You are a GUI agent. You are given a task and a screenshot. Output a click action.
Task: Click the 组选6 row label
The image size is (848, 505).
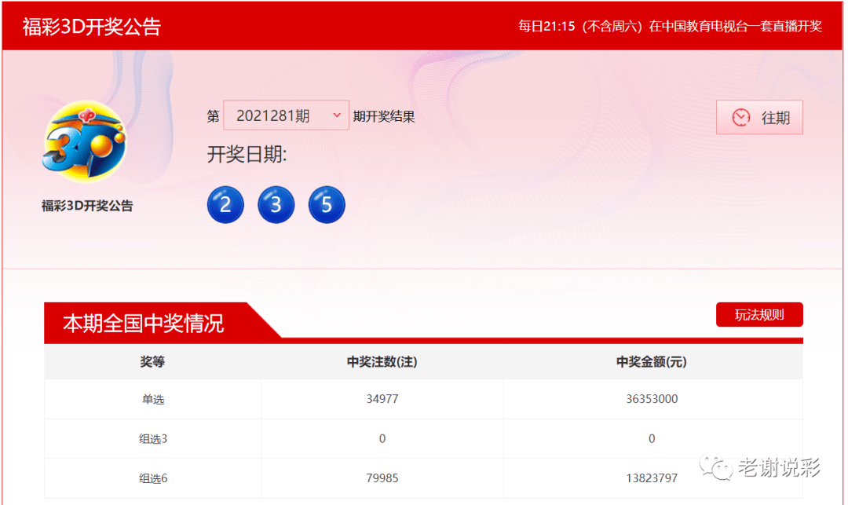pos(153,478)
